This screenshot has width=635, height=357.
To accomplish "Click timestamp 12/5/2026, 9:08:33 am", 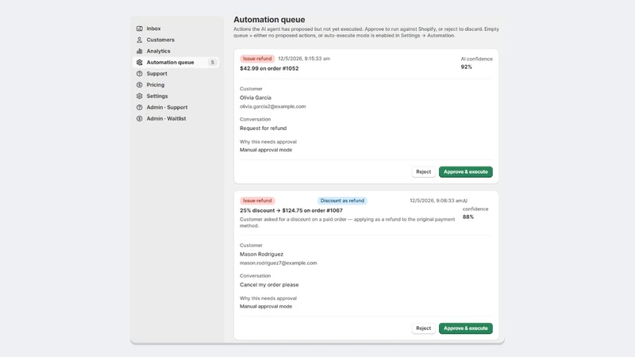I will tap(436, 201).
